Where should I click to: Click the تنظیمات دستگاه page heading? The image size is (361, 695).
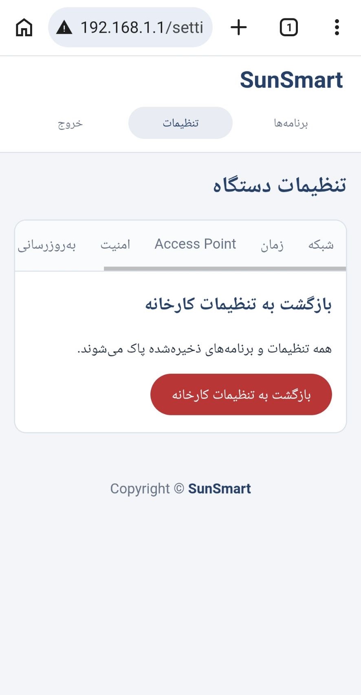click(x=280, y=185)
